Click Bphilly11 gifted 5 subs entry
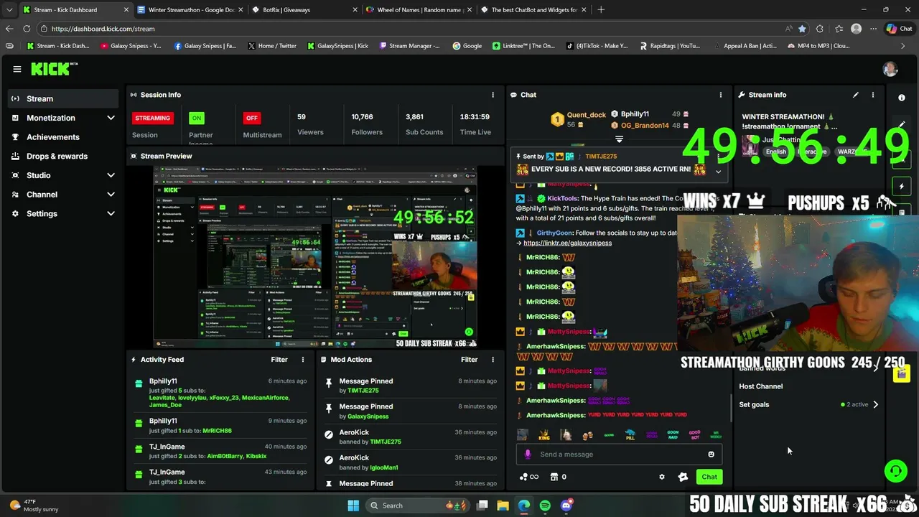Image resolution: width=919 pixels, height=517 pixels. (219, 393)
